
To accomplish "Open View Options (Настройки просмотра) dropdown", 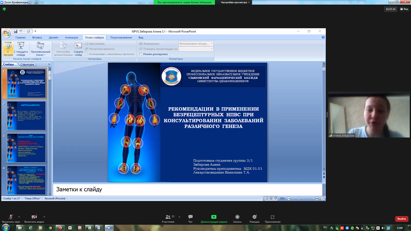I will click(x=235, y=2).
